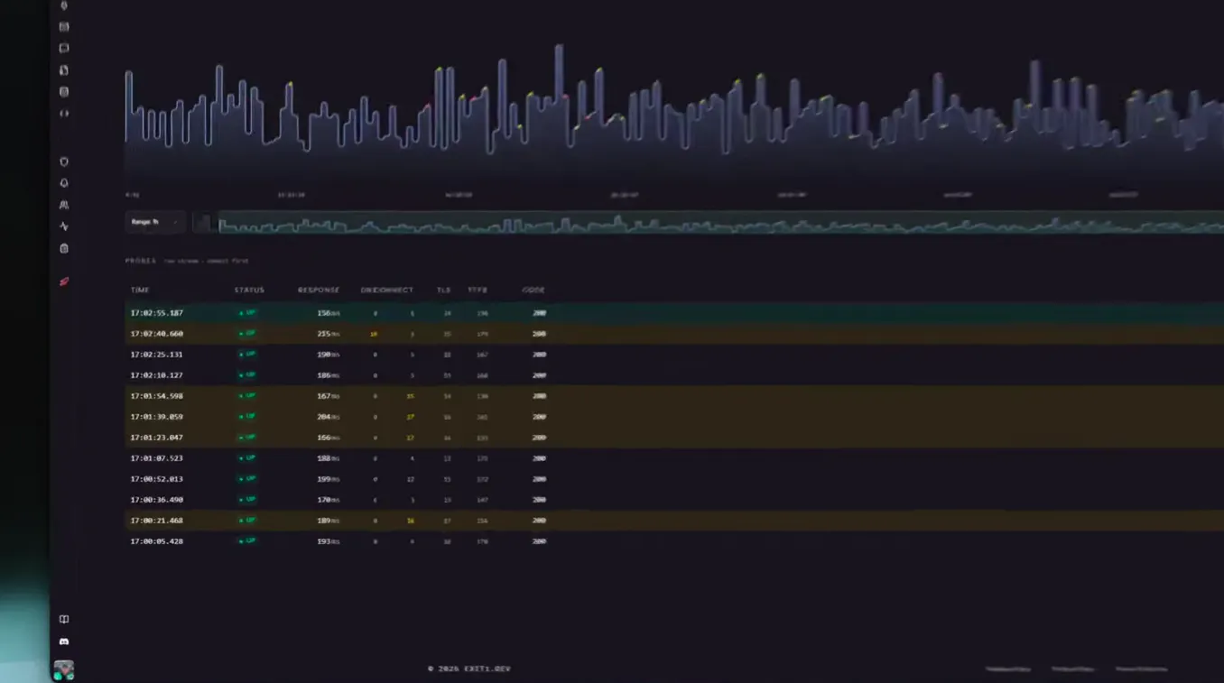
Task: Click the 156ms response value
Action: tap(328, 313)
